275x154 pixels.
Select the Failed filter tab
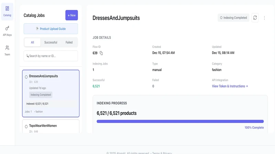tap(69, 42)
